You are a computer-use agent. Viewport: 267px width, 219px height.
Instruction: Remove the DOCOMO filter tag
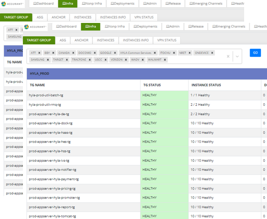point(95,53)
